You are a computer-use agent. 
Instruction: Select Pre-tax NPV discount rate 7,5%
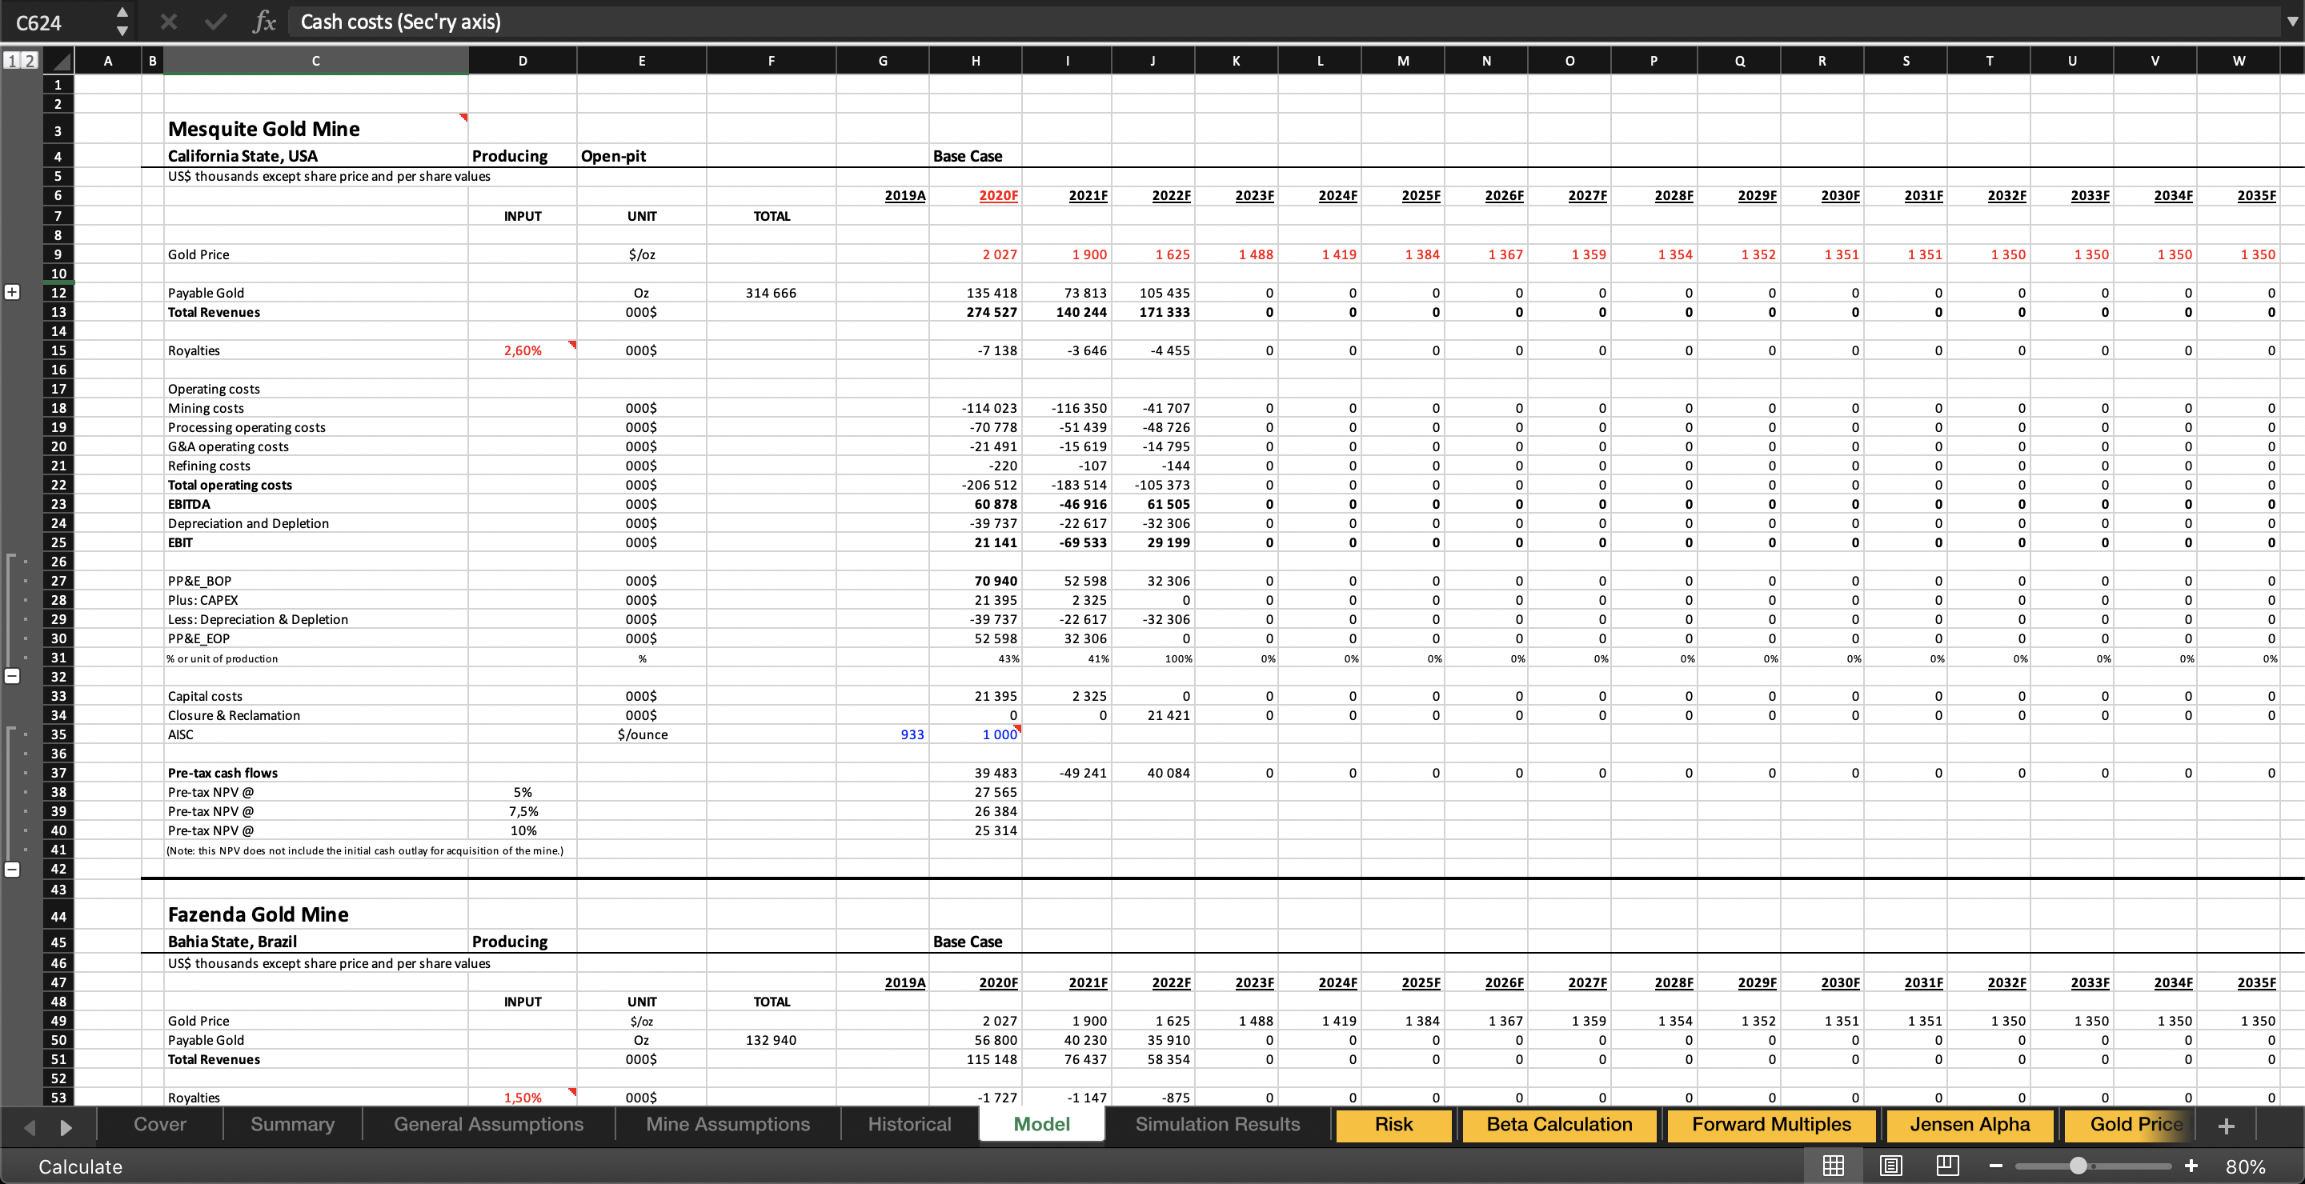(x=523, y=811)
